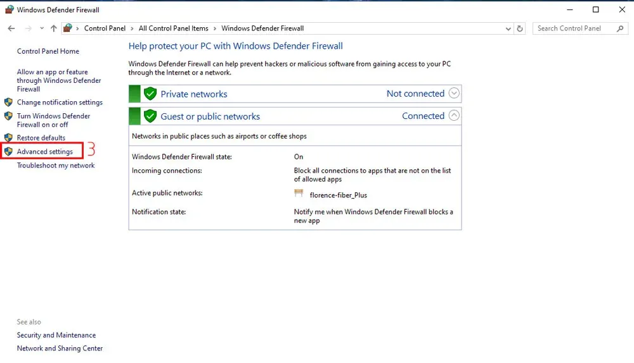This screenshot has width=634, height=363.
Task: Click the On firewall state value
Action: point(299,157)
